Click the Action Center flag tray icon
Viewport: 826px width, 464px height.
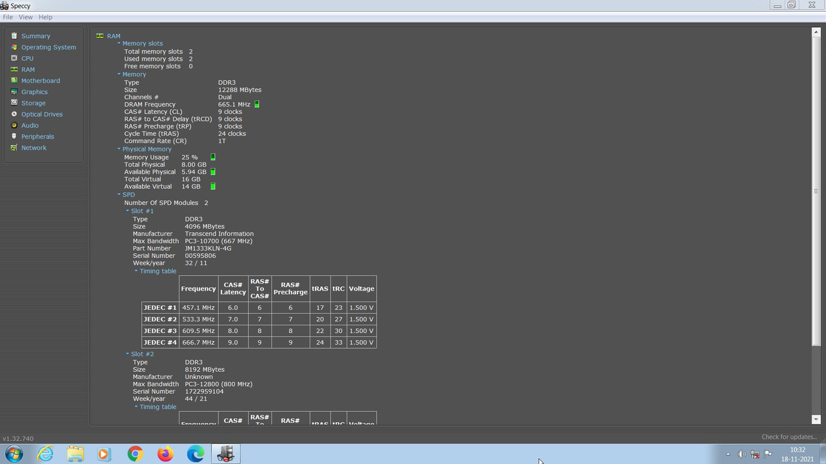point(769,454)
